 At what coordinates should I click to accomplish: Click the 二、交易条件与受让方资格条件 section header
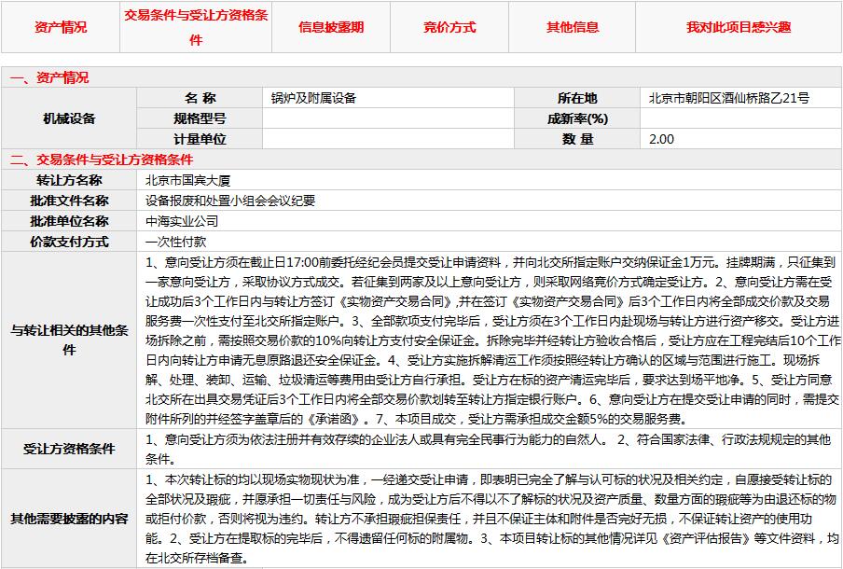101,160
